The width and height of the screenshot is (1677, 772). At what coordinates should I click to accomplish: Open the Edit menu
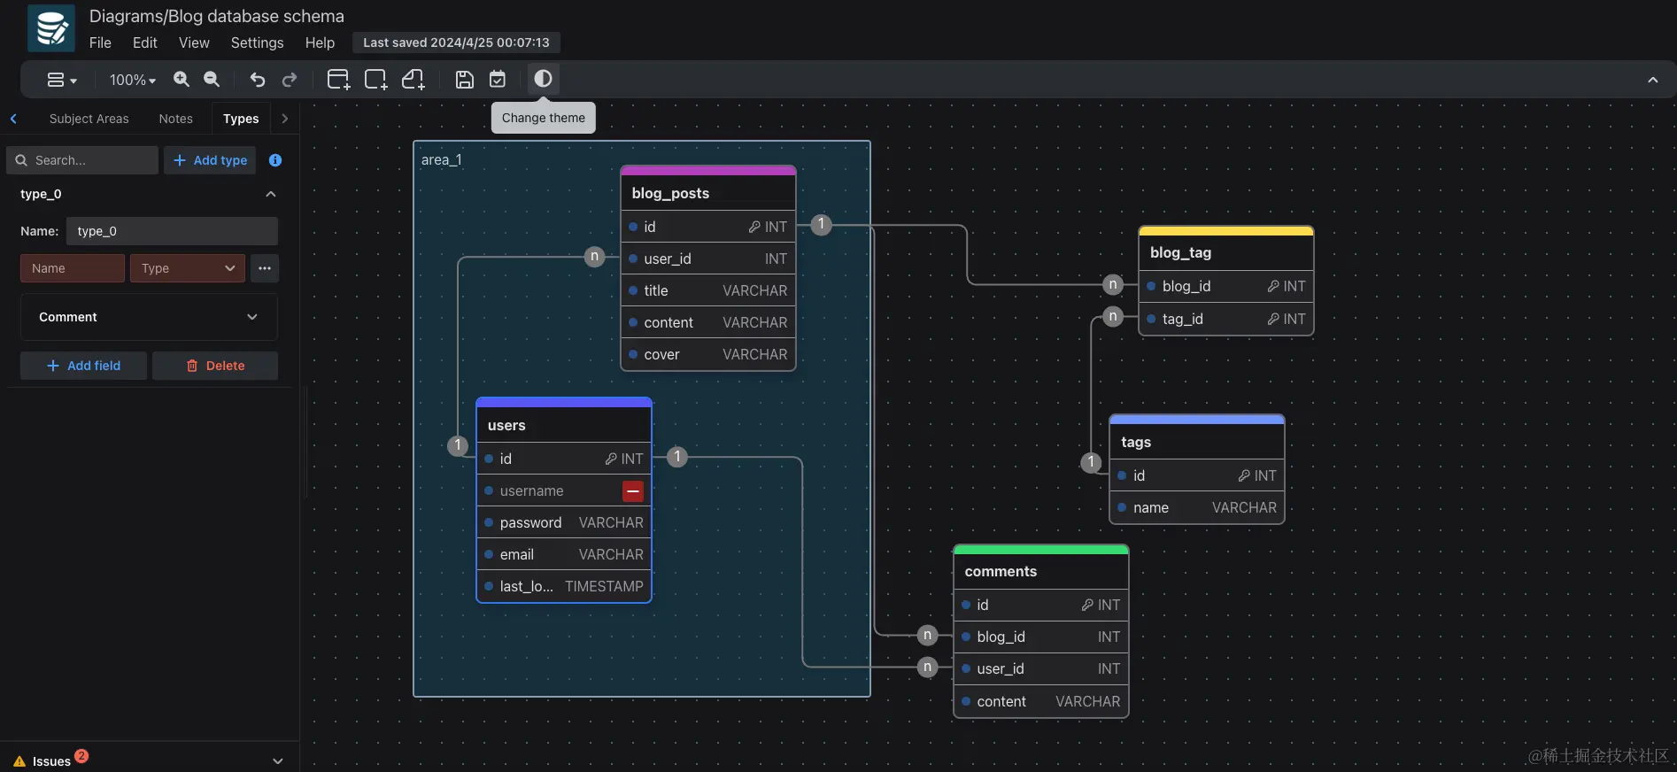(144, 42)
